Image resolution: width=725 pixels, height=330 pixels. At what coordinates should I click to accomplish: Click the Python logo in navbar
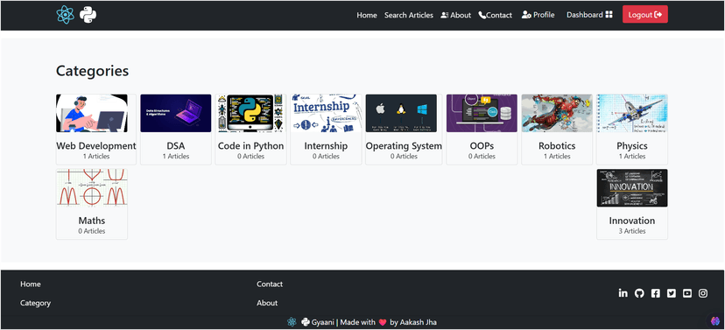(x=88, y=15)
